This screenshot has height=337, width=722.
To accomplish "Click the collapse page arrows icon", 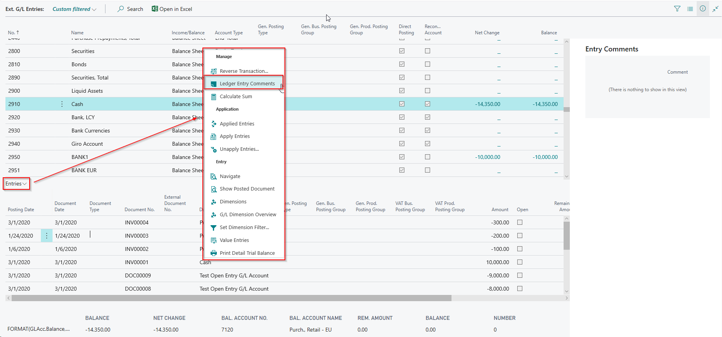I will click(x=715, y=9).
